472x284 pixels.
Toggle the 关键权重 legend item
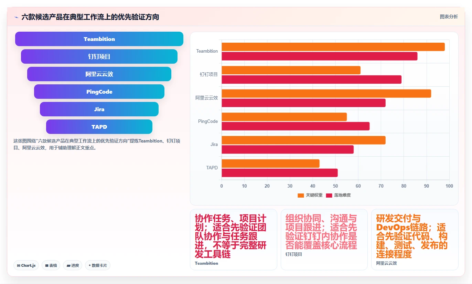click(x=310, y=195)
